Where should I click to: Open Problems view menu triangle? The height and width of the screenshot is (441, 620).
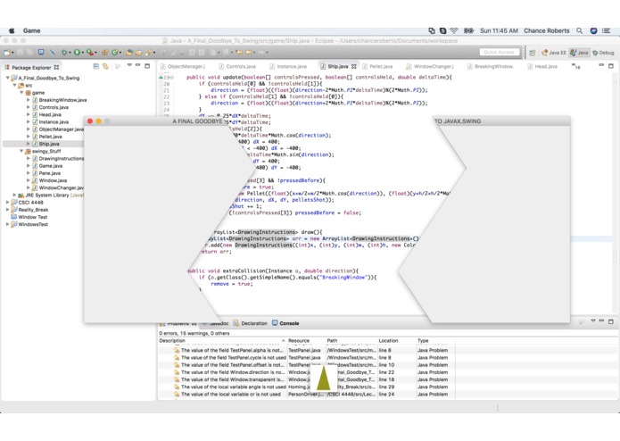click(592, 320)
